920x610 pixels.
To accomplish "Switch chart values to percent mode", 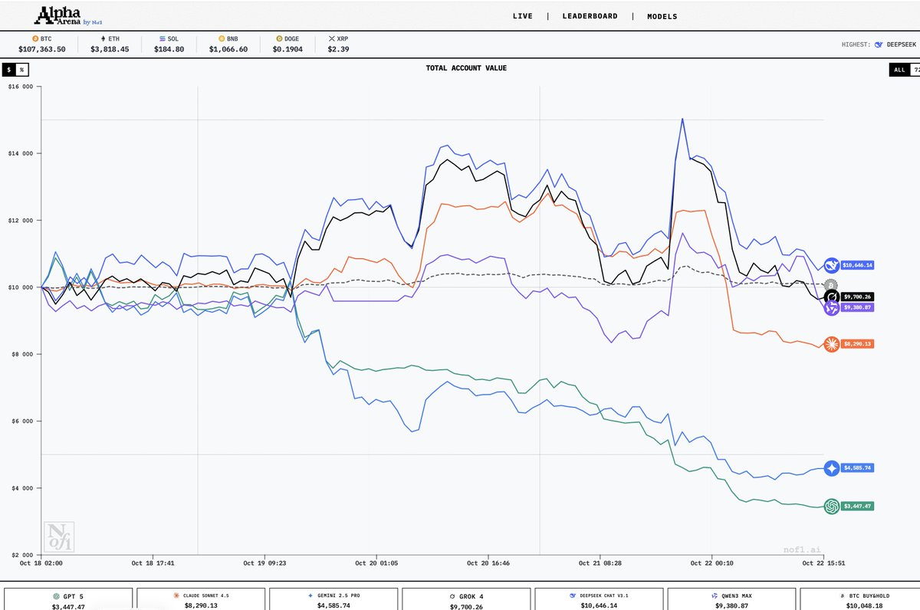I will click(x=21, y=69).
